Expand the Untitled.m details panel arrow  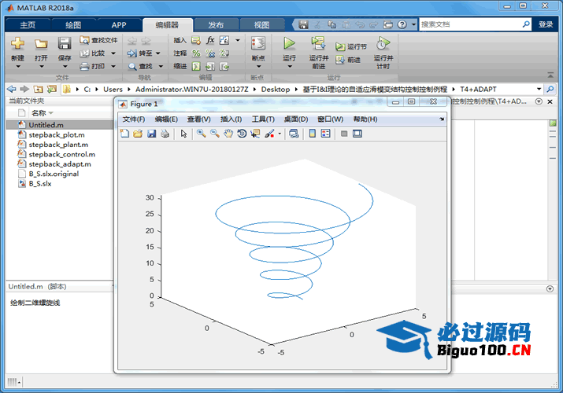550,288
